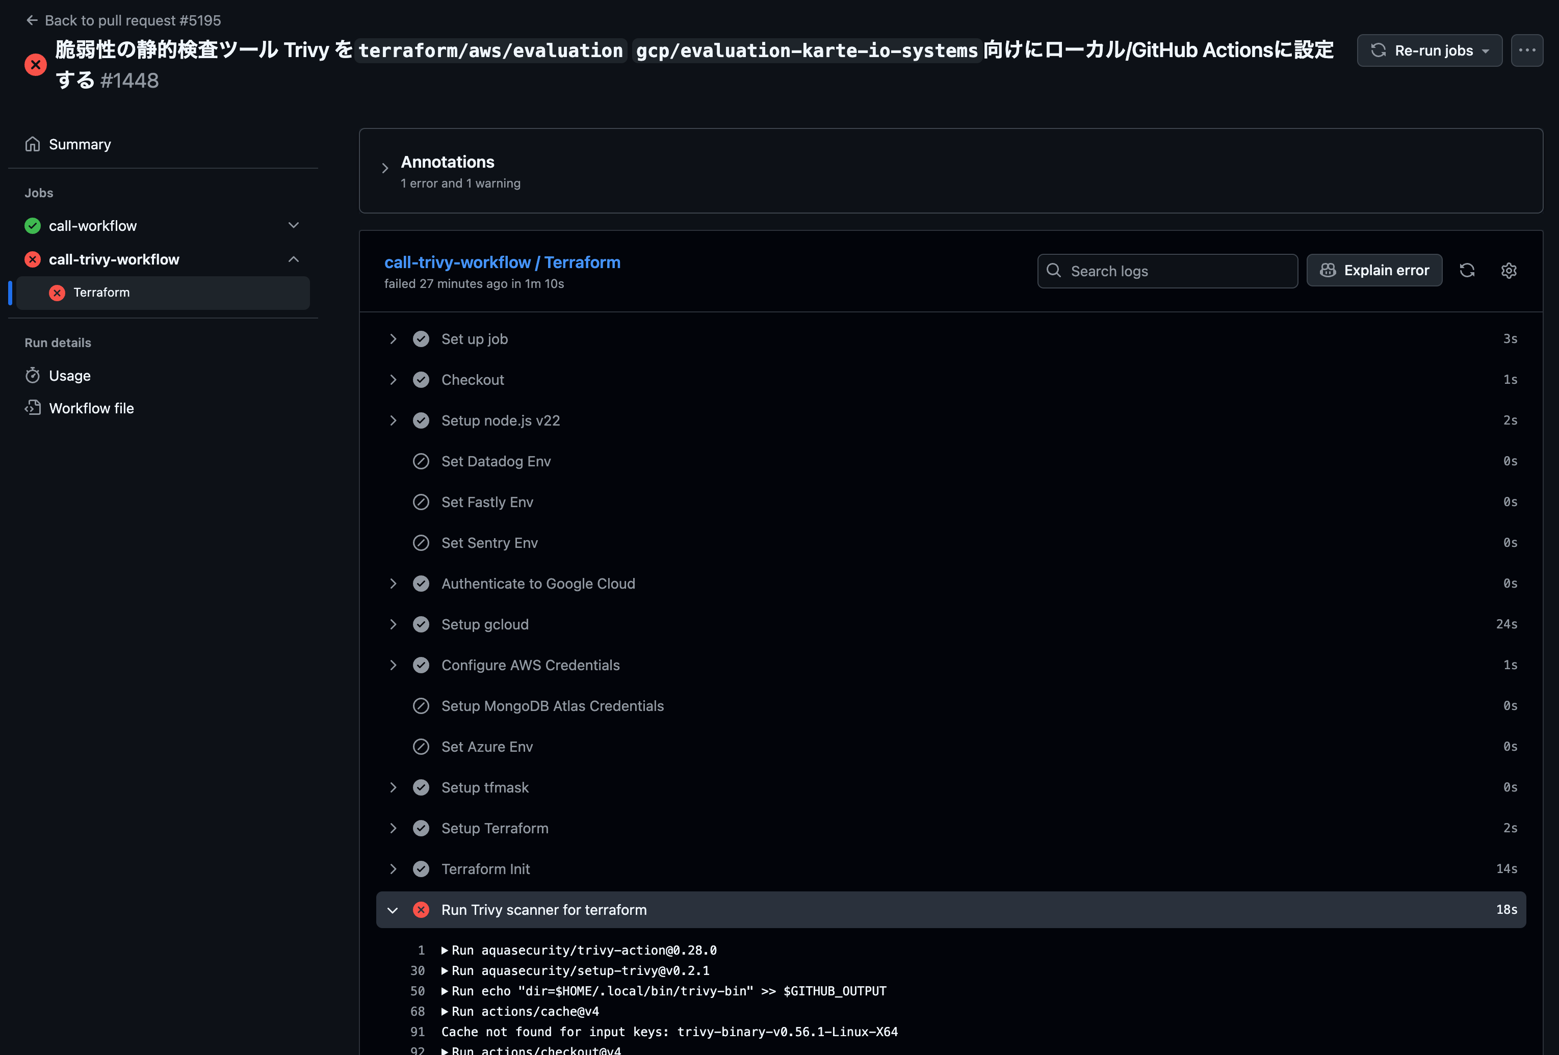The height and width of the screenshot is (1055, 1559).
Task: Click the Workflow file icon
Action: [32, 408]
